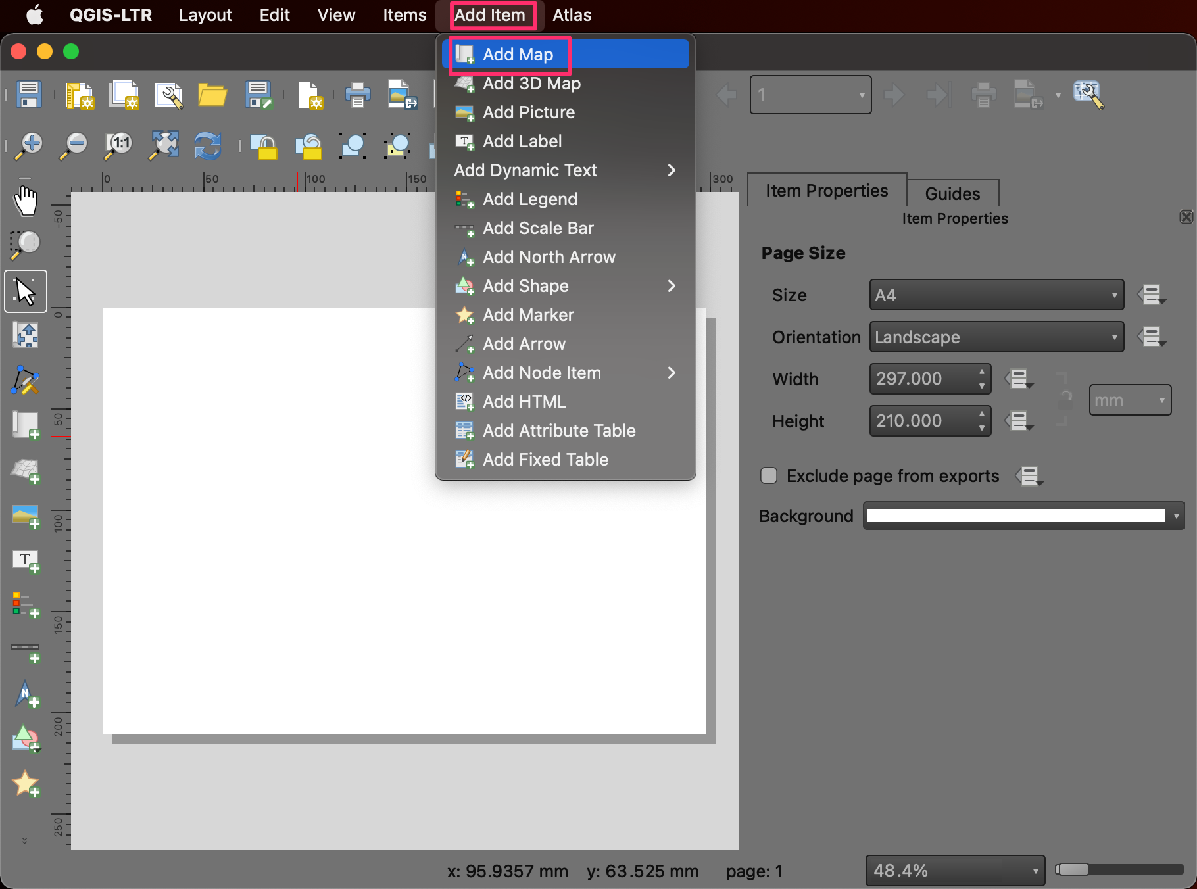Expand left toolbar overflow chevron

(25, 840)
